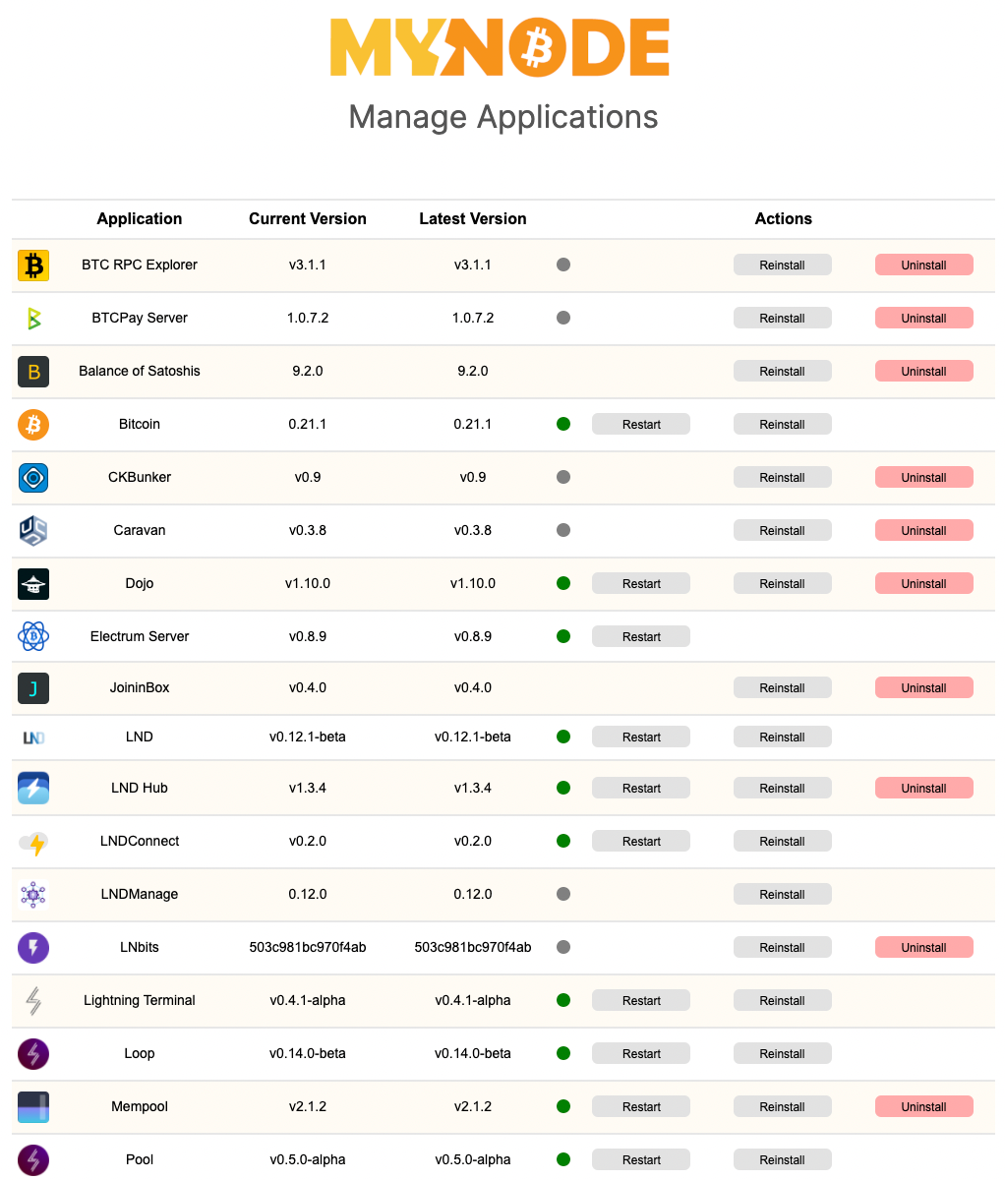
Task: Click the LNDConnect app icon
Action: click(33, 842)
